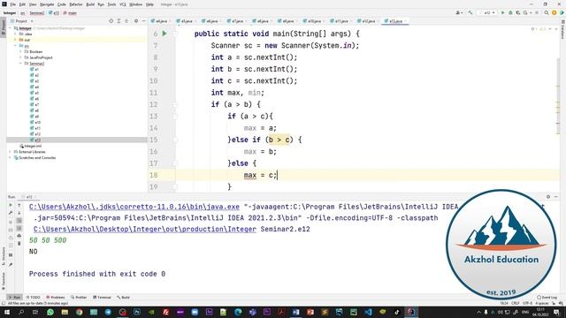Toggle soft-wrap in the Run console
Screen dimensions: 566x318
pos(19,220)
